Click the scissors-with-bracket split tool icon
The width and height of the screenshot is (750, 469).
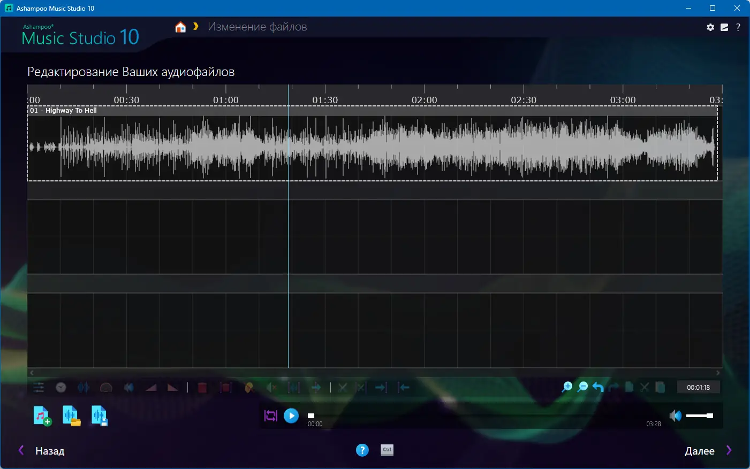pyautogui.click(x=361, y=387)
